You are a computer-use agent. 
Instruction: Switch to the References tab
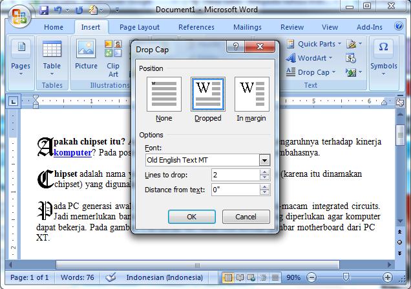click(196, 27)
